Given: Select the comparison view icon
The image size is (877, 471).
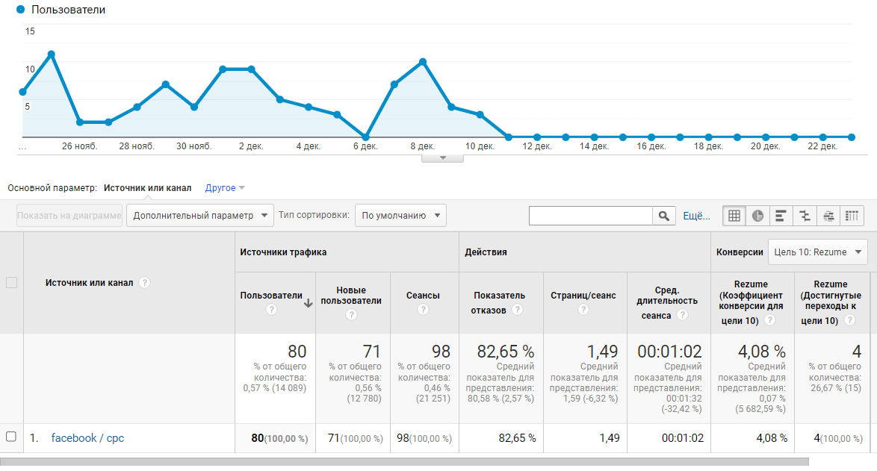Looking at the screenshot, I should (x=805, y=216).
